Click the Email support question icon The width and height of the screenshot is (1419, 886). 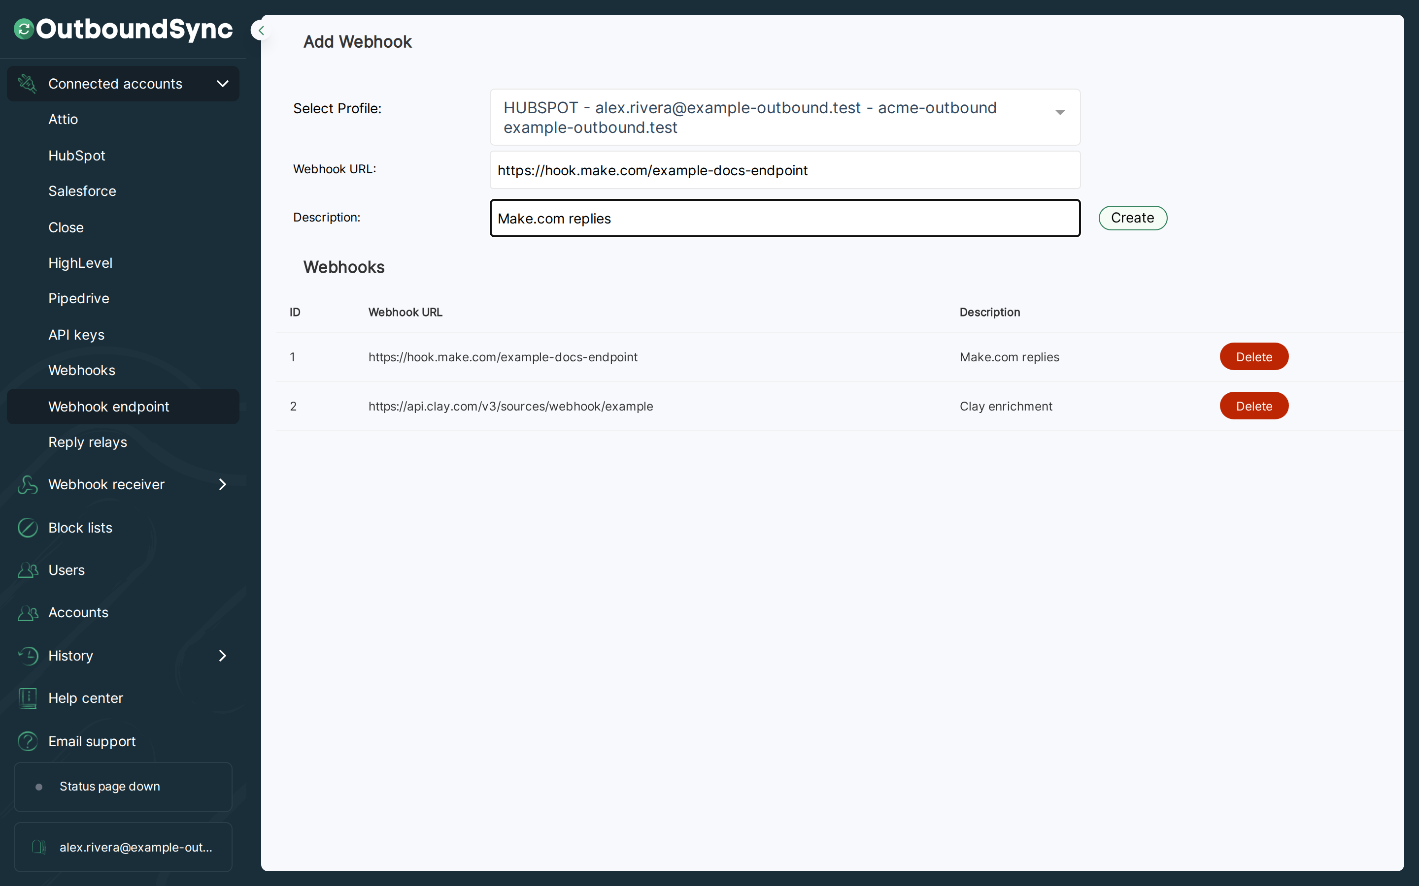[x=28, y=741]
